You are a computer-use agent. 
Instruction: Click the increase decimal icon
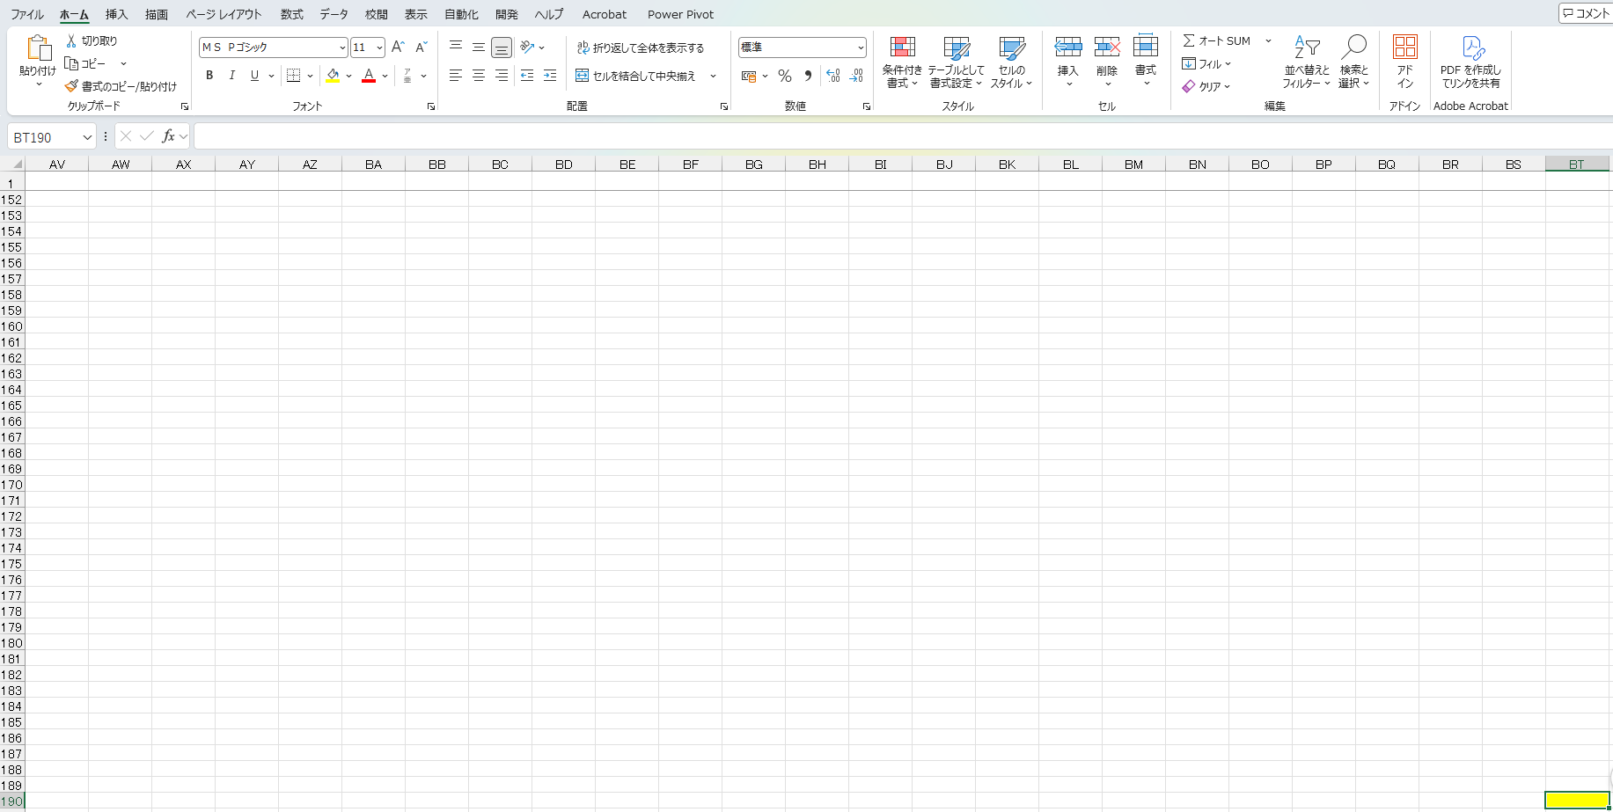[x=832, y=76]
